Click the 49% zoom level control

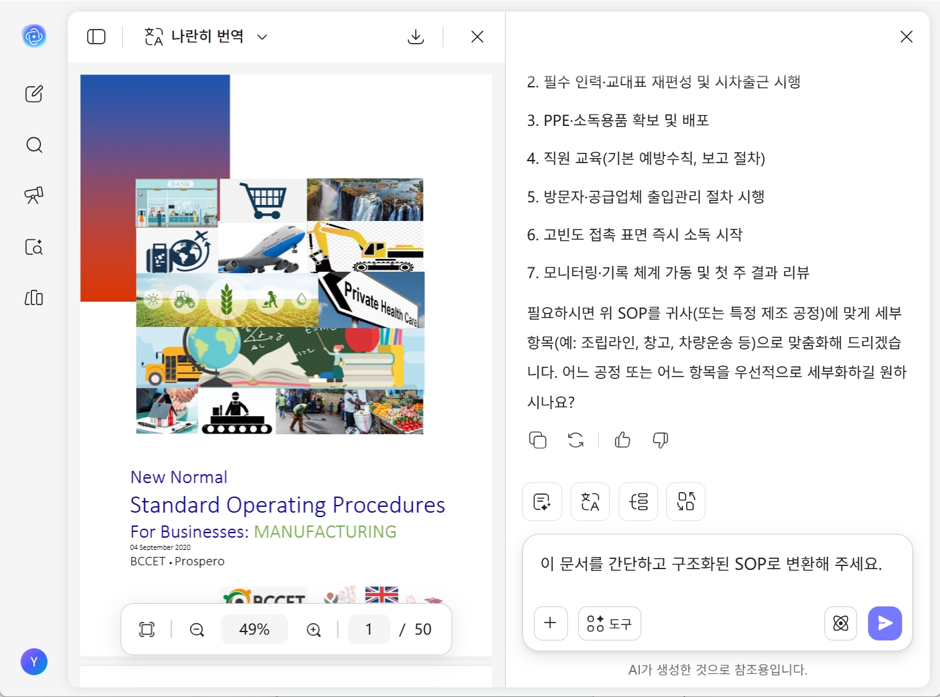point(254,630)
